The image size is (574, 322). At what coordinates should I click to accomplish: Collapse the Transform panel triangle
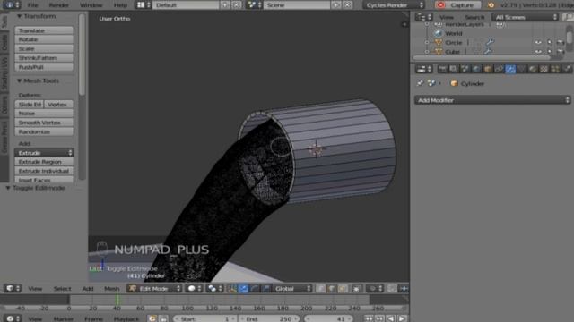point(19,16)
